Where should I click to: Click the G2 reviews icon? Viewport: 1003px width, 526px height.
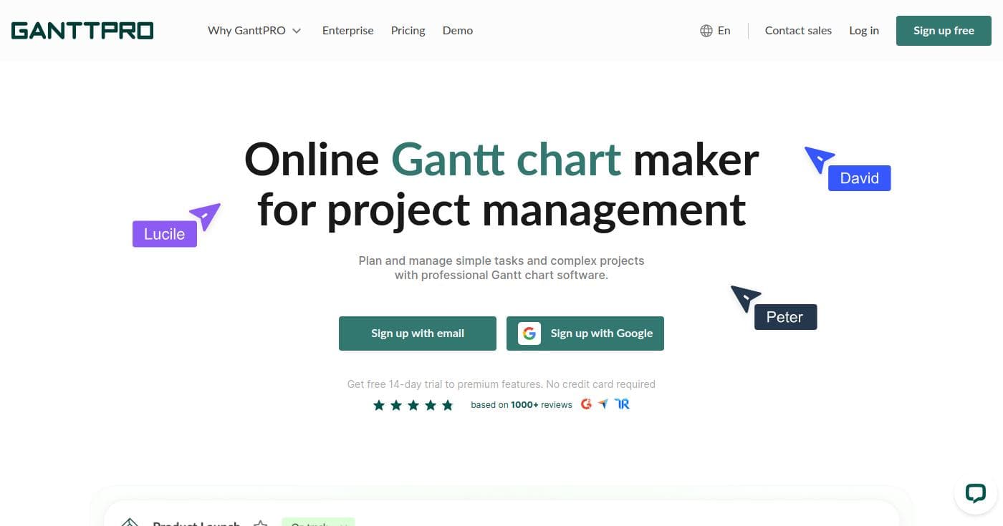point(586,404)
